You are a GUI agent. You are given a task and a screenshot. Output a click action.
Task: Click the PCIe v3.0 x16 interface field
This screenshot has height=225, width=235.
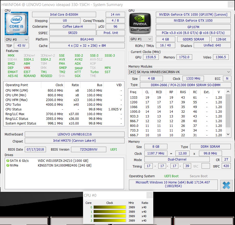[x=193, y=33]
